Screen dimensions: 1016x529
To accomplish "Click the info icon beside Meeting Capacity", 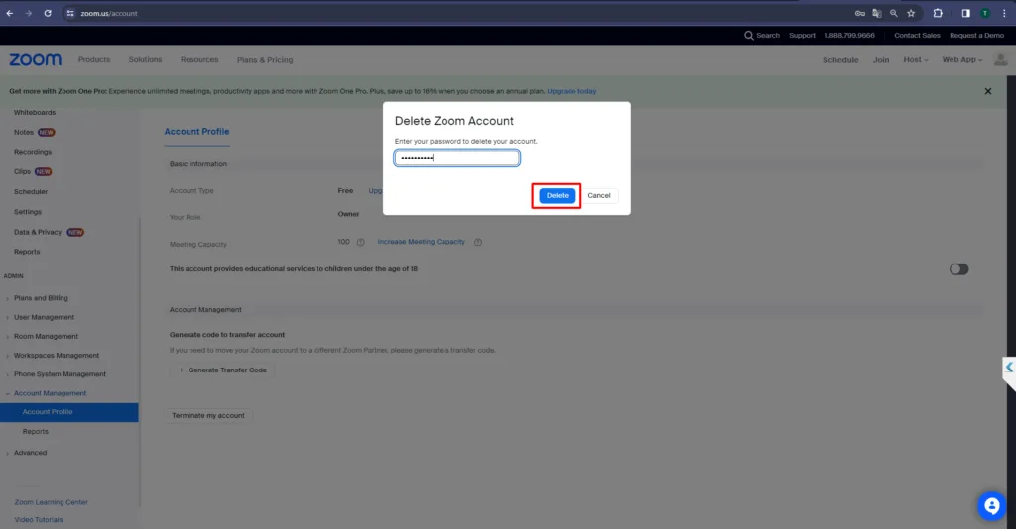I will pos(361,242).
